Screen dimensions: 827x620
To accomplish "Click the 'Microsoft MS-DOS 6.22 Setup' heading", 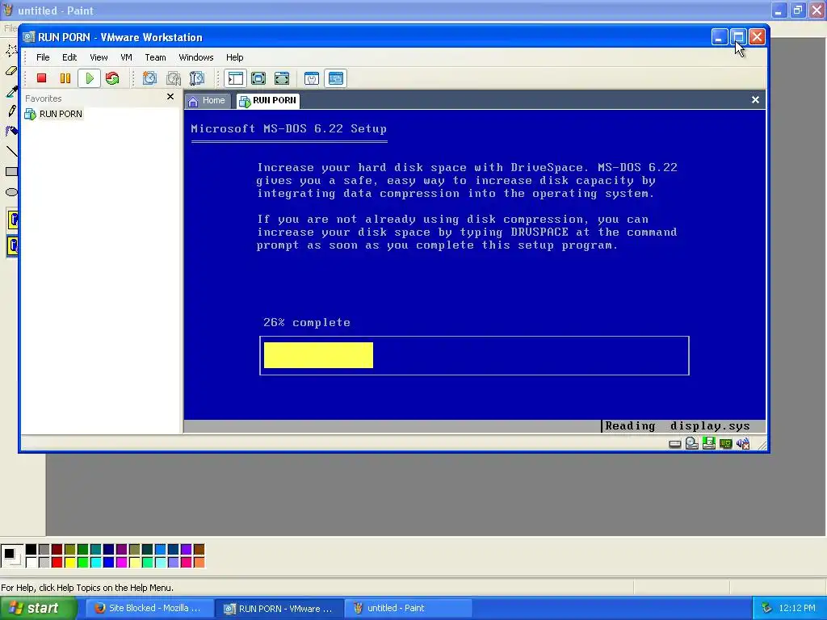I will coord(288,128).
